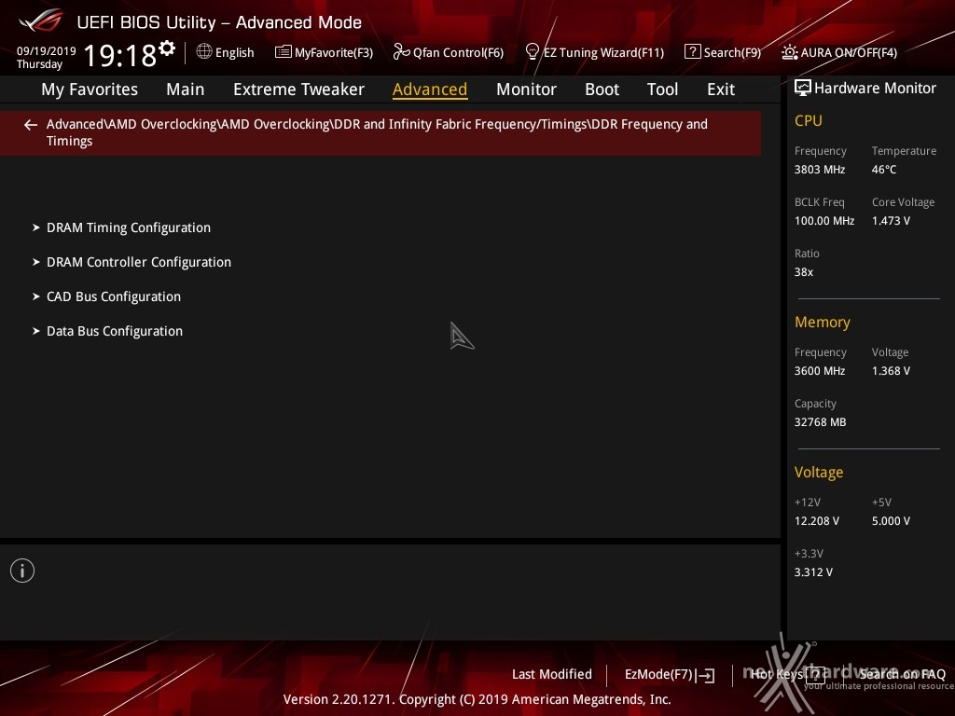
Task: Click Core Voltage value 1.473 V
Action: pos(891,221)
